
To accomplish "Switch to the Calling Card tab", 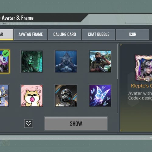I will (64, 34).
